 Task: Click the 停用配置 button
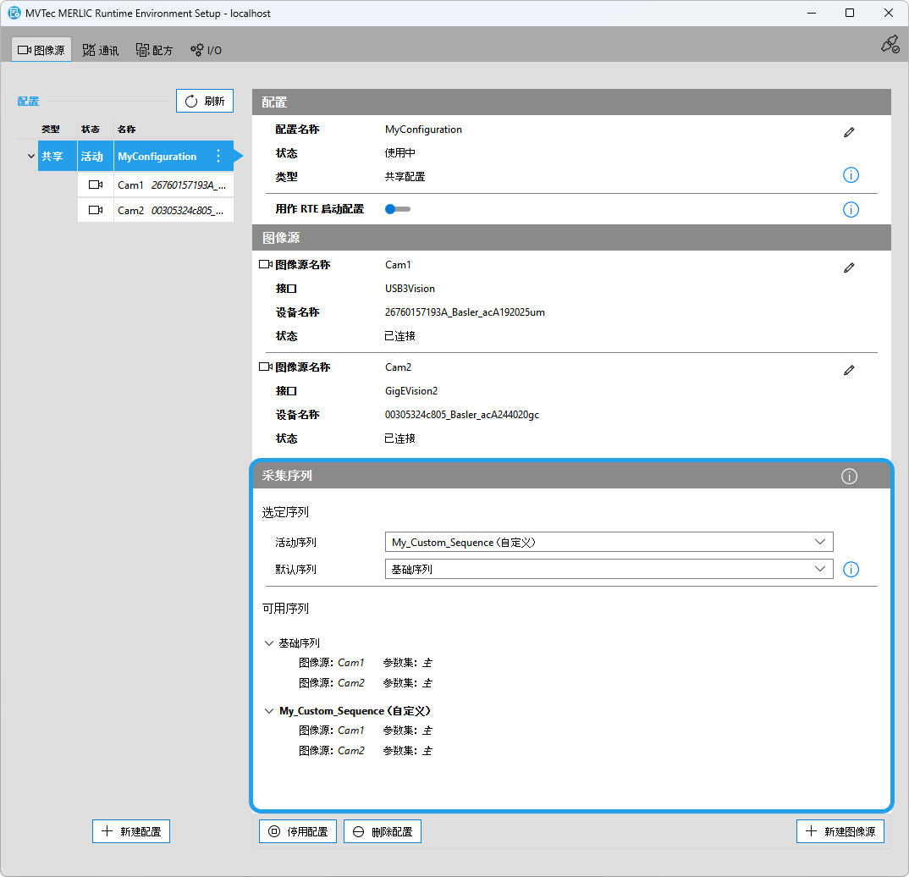297,831
